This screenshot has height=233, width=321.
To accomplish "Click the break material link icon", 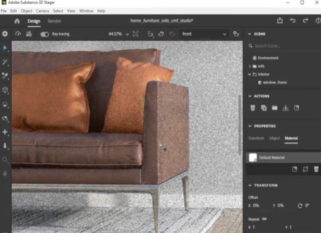I will (306, 169).
